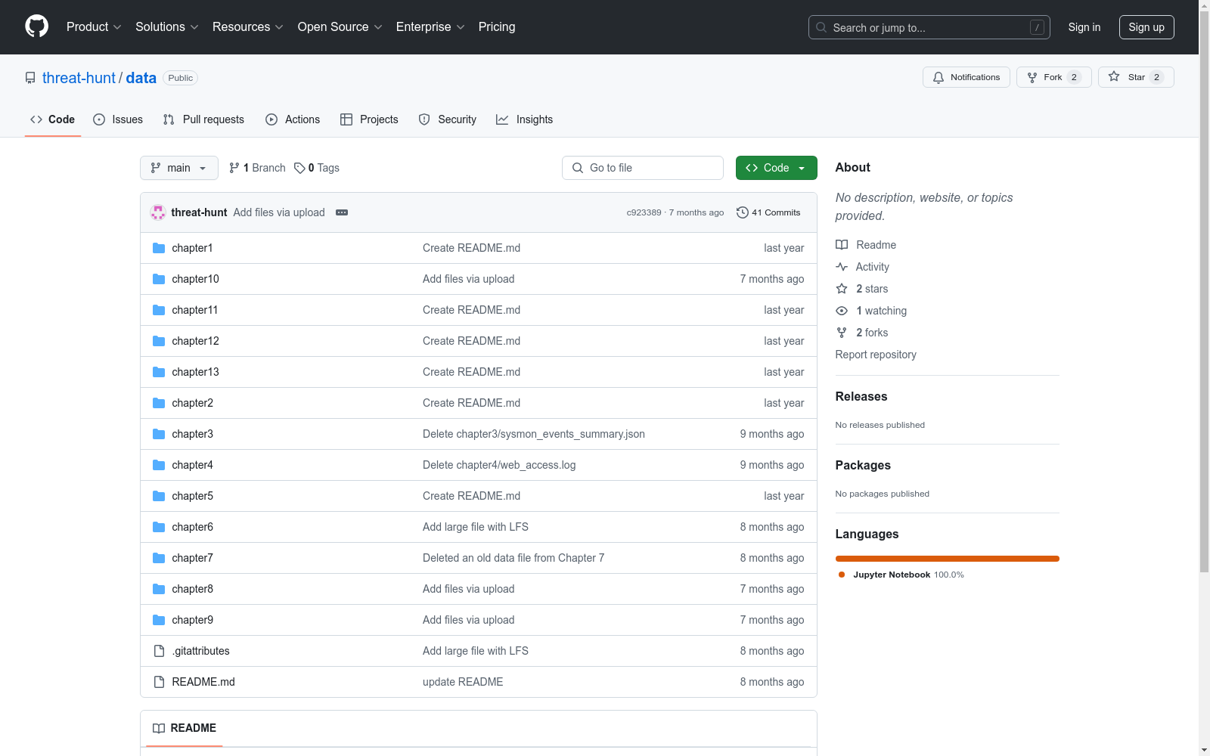
Task: Focus the 'Search or jump to' field
Action: [929, 27]
